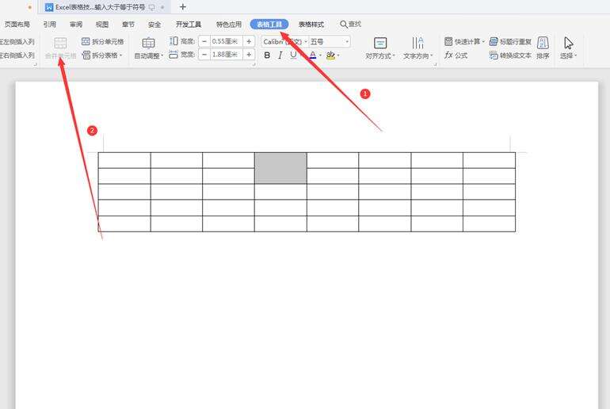Open Text Direction (文字方向) options
The image size is (610, 409).
(x=417, y=48)
